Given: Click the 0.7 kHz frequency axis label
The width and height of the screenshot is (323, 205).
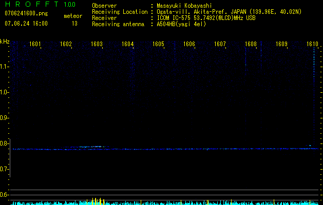Looking at the screenshot, I should [x=4, y=169].
